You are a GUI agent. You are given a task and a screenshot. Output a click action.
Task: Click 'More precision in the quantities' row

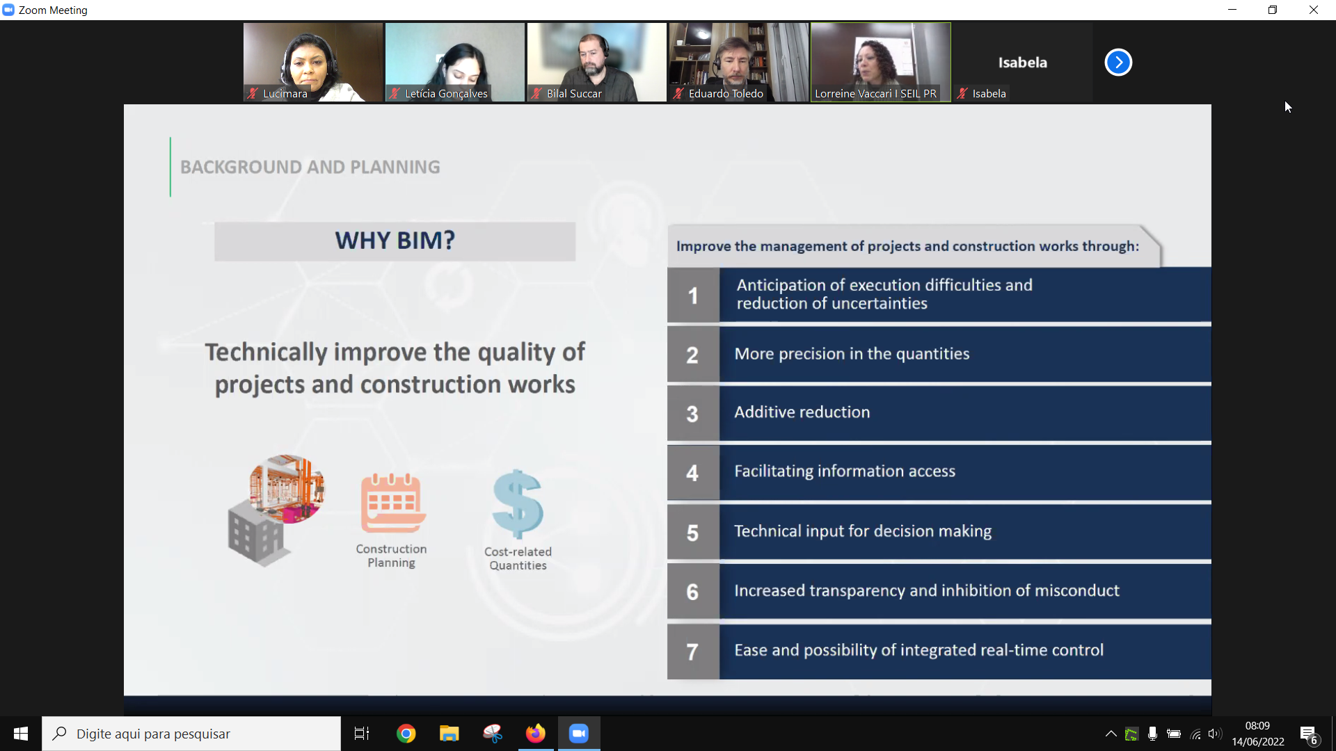[939, 354]
